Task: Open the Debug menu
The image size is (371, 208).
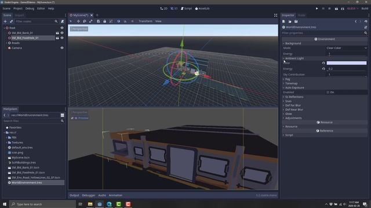Action: pyautogui.click(x=30, y=9)
